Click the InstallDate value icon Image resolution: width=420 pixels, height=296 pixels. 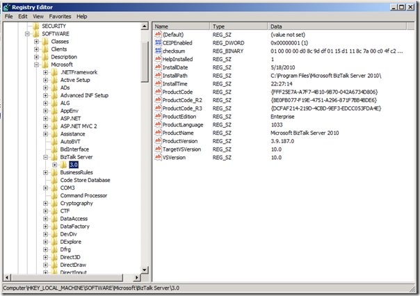[158, 67]
